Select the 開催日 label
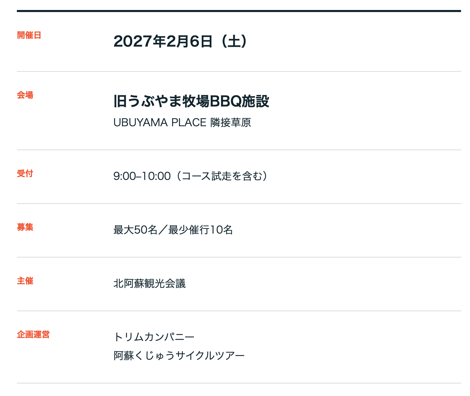 click(29, 35)
